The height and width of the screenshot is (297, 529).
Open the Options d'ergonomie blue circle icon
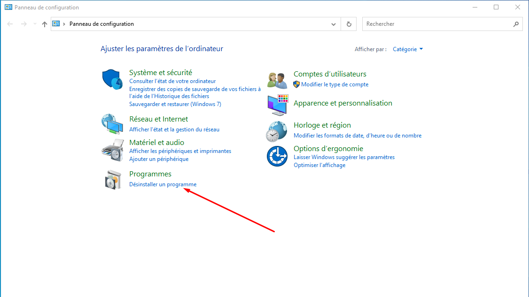[277, 156]
